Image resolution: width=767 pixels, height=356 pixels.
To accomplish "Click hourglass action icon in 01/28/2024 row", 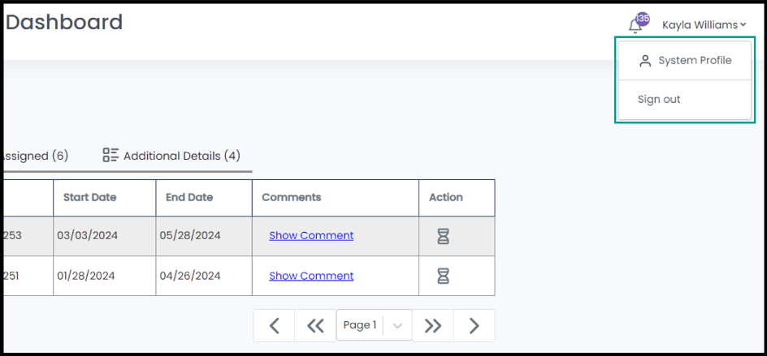I will pos(443,276).
